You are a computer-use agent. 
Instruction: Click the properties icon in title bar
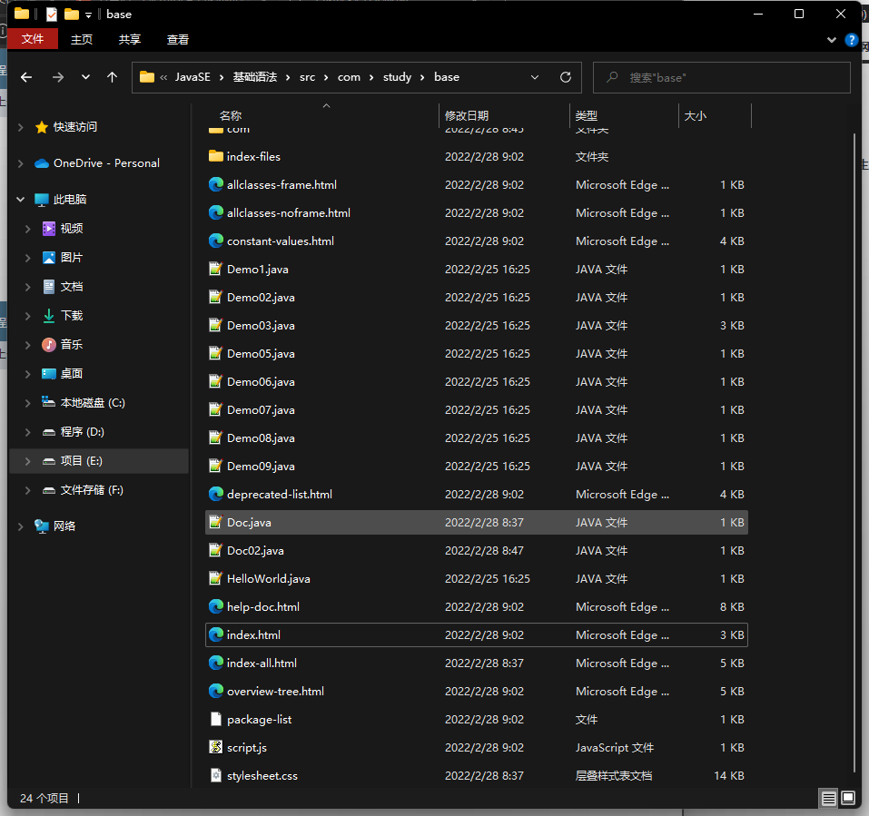point(51,15)
